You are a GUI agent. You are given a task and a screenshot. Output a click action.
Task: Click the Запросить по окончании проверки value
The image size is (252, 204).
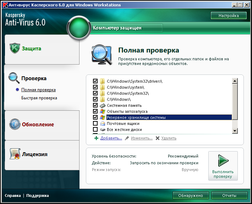(x=164, y=163)
